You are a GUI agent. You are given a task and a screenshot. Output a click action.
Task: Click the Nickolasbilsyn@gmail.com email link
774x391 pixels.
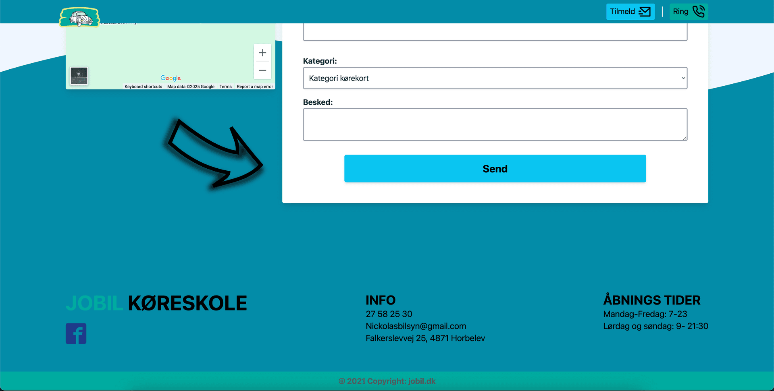pyautogui.click(x=416, y=326)
